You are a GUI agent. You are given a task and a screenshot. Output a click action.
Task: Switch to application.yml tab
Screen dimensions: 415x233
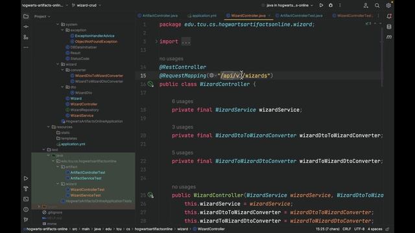point(202,16)
